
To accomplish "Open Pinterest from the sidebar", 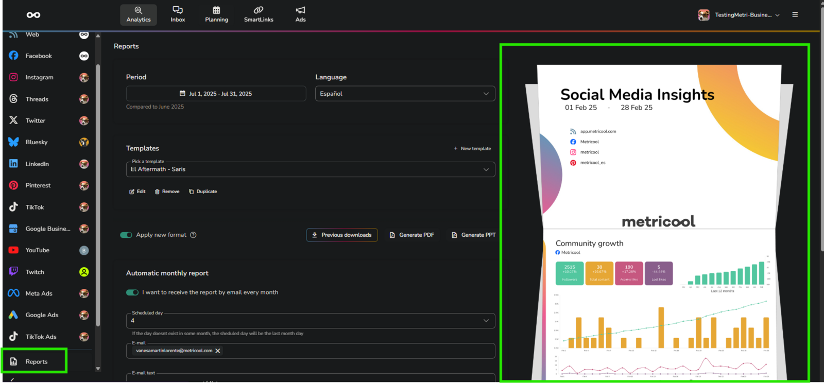I will (38, 185).
